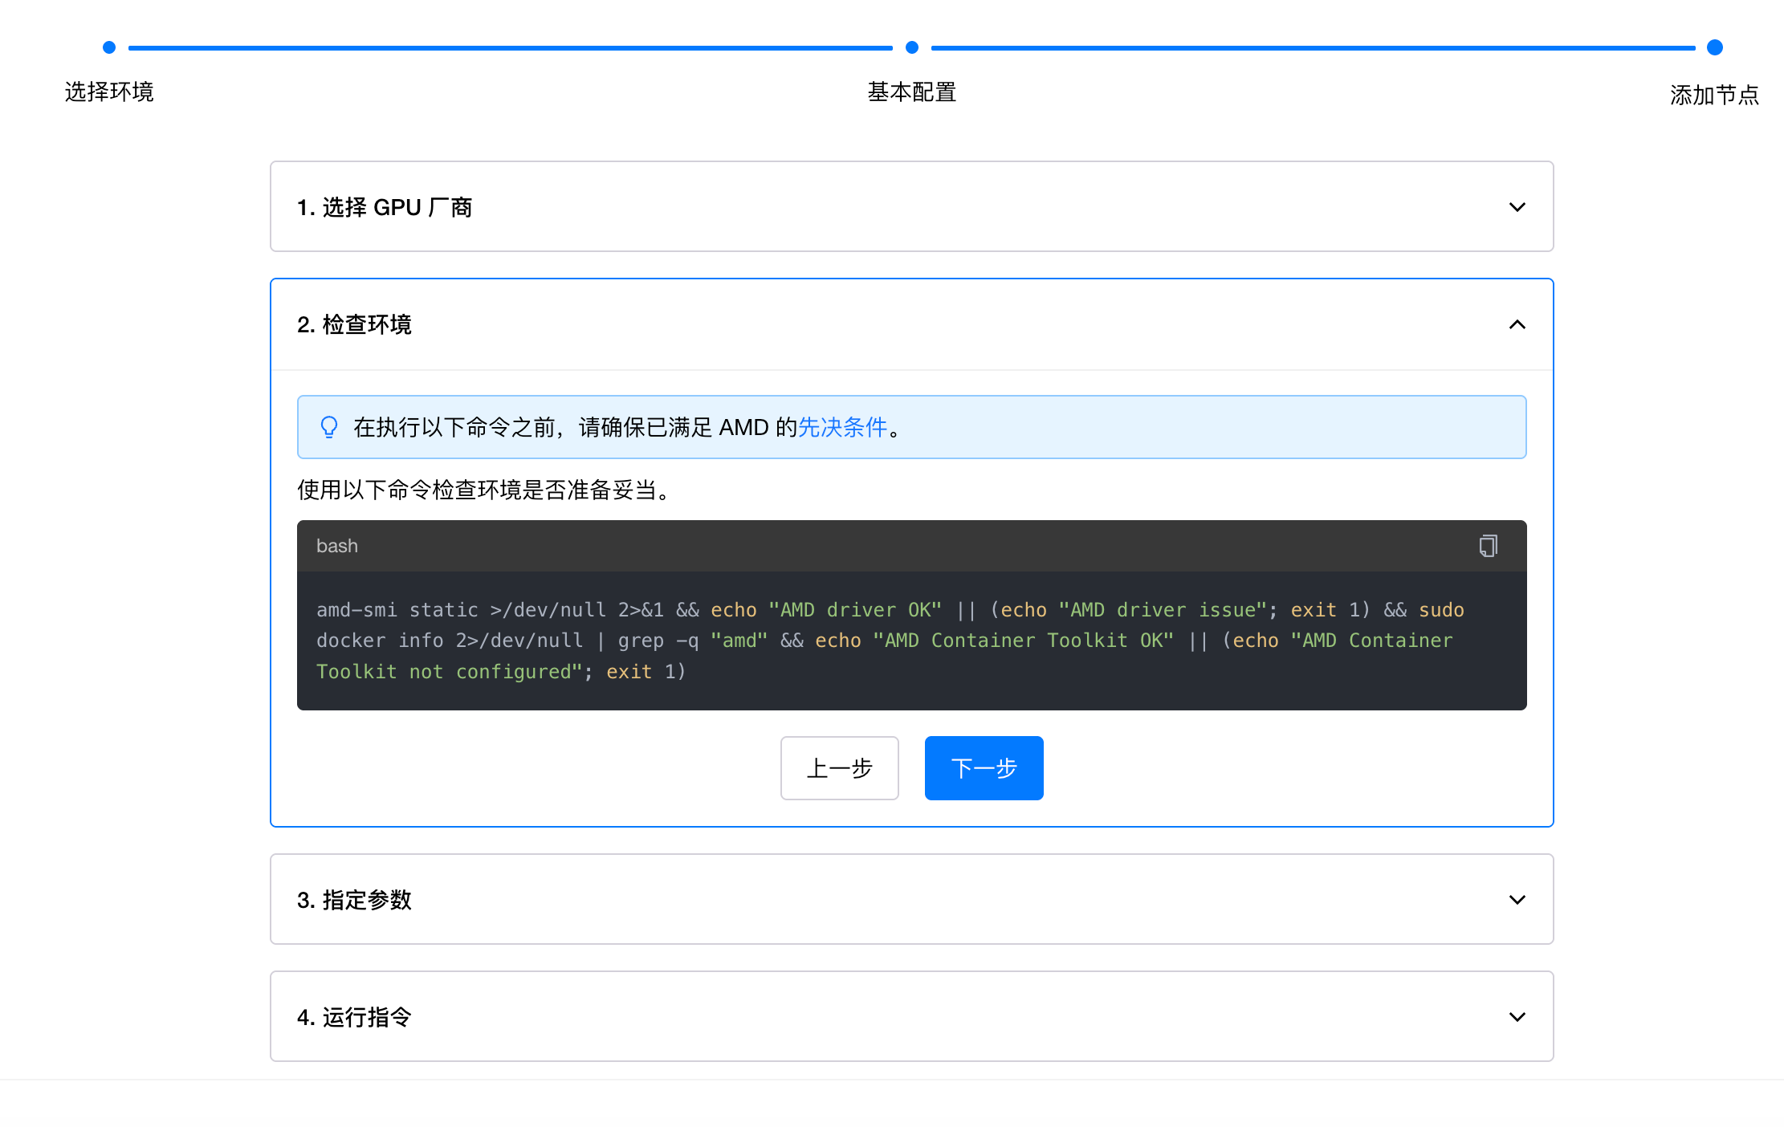Click the 下一步 button
The height and width of the screenshot is (1127, 1784).
984,768
